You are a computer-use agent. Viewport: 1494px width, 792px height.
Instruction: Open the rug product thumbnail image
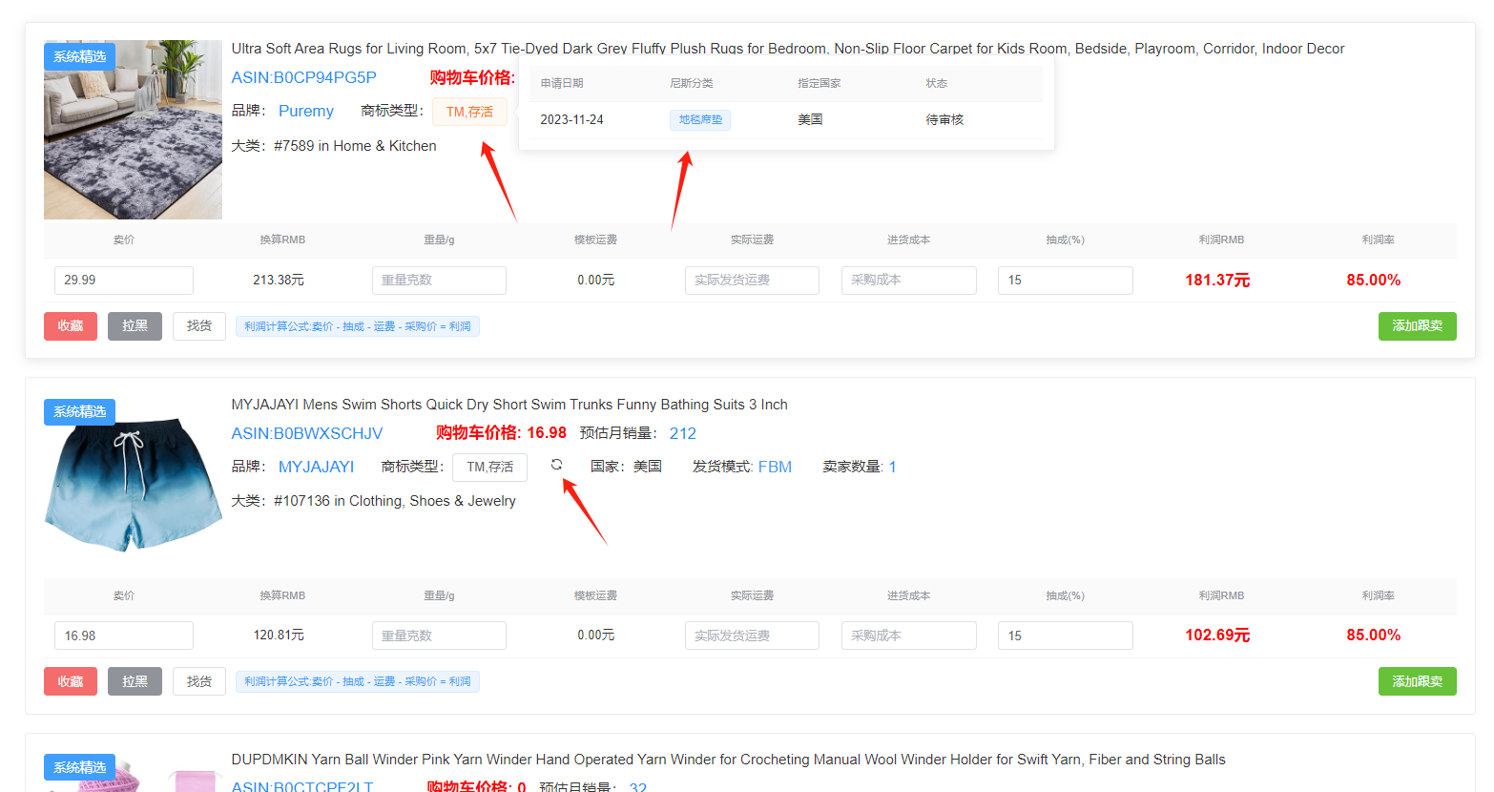coord(133,130)
